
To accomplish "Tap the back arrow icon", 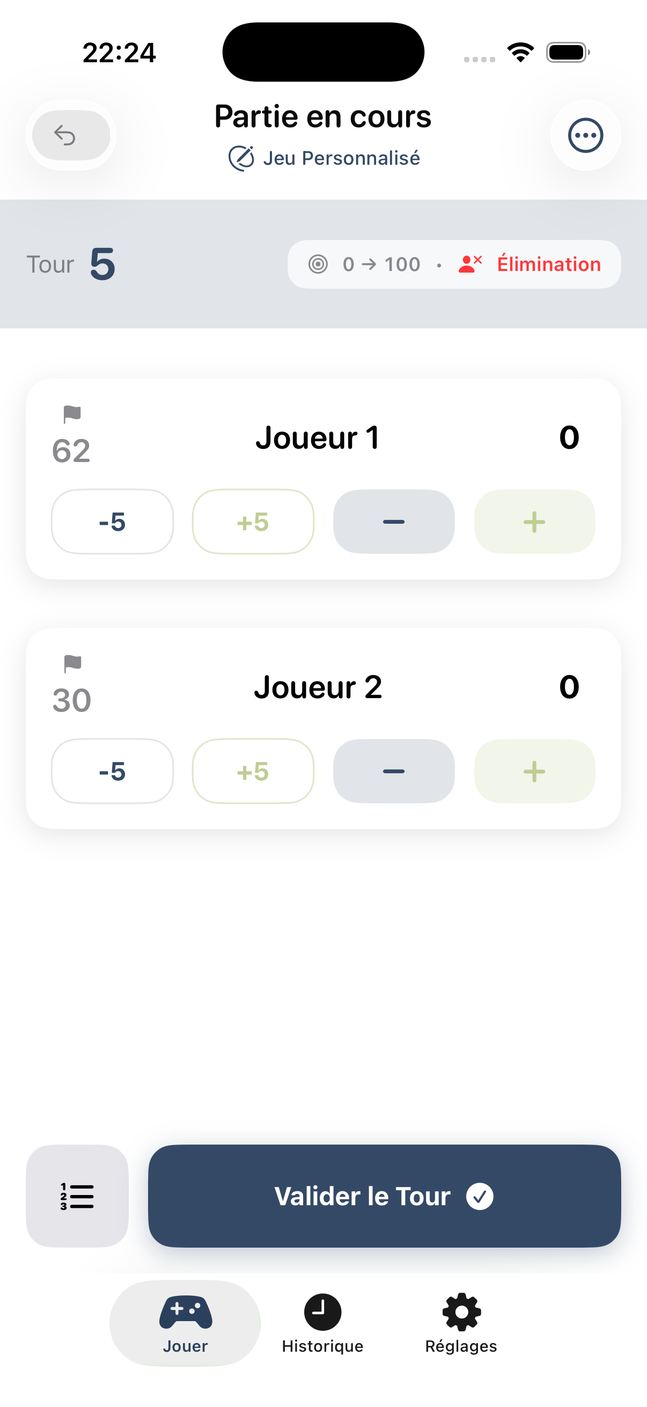I will 65,135.
